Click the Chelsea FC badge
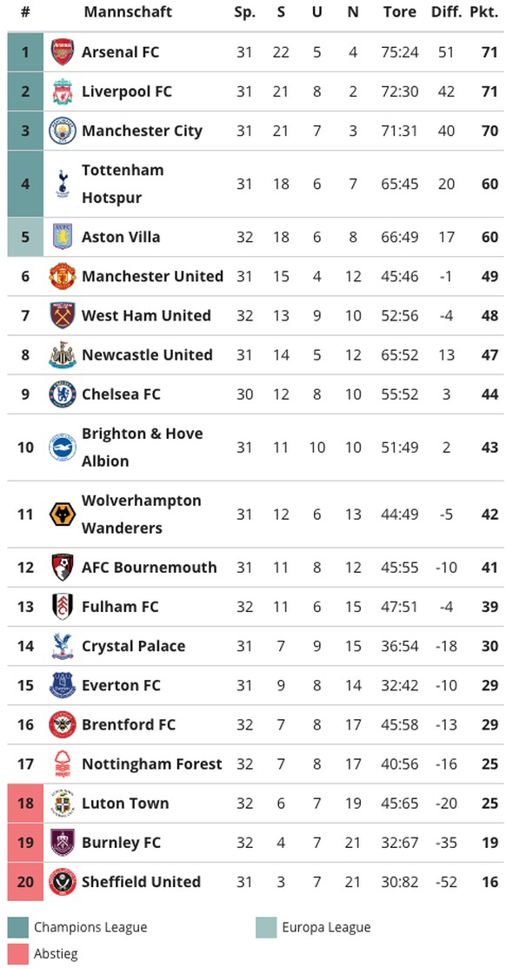This screenshot has width=506, height=969. 63,394
